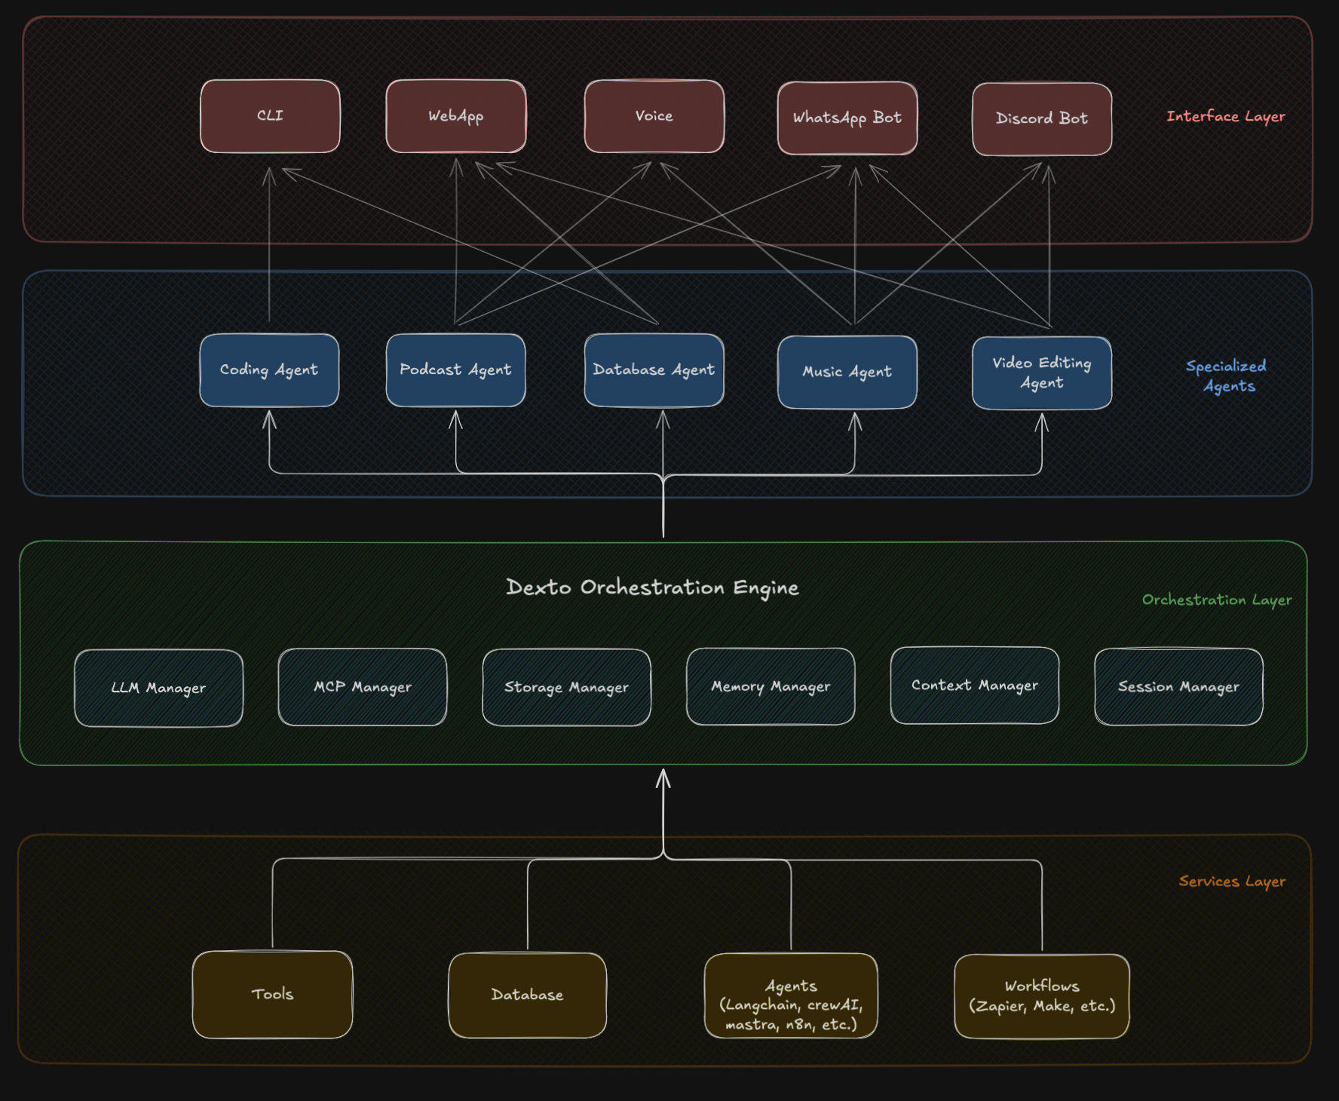Select the Session Manager node
This screenshot has width=1339, height=1101.
(x=1178, y=686)
